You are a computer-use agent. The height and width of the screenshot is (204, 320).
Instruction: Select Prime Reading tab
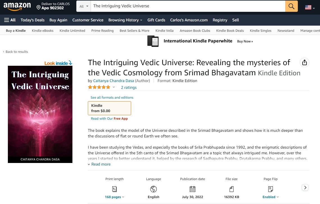click(x=102, y=31)
